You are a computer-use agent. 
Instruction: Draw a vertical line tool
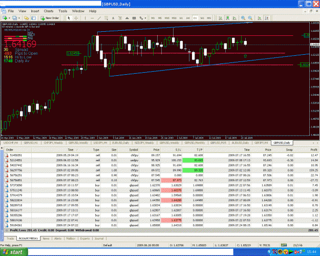click(85, 18)
